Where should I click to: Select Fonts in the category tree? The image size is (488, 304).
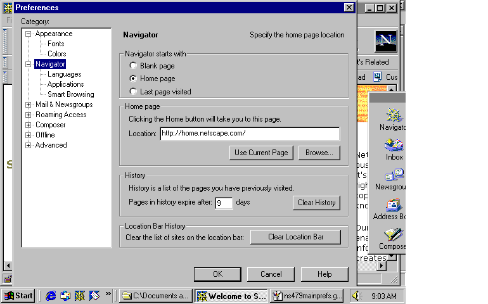[56, 44]
